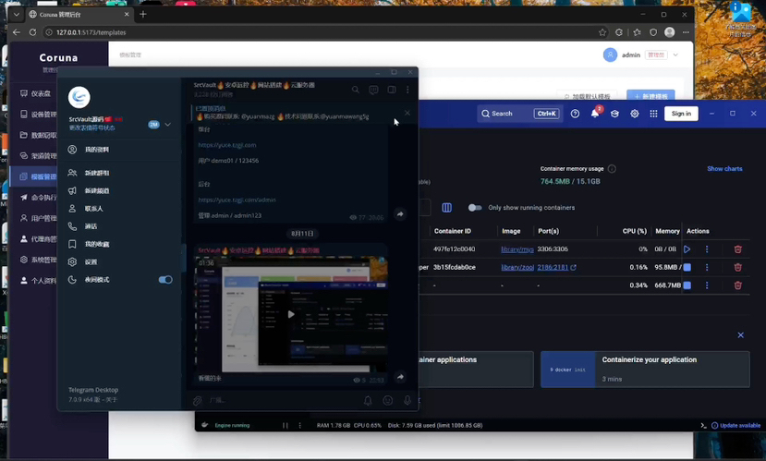This screenshot has height=461, width=766.
Task: Dismiss the pinned message bar in Telegram
Action: click(x=407, y=113)
